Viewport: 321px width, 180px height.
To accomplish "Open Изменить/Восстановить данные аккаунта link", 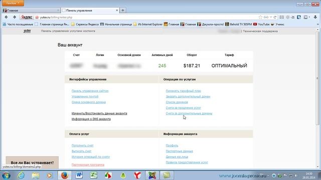I will 99,113.
